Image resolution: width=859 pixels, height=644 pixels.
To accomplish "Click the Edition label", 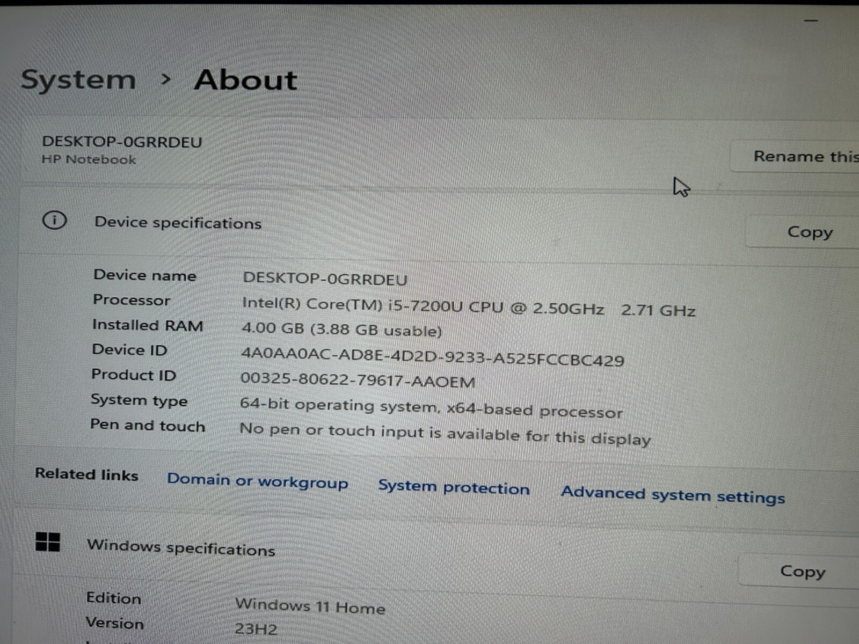I will tap(114, 598).
